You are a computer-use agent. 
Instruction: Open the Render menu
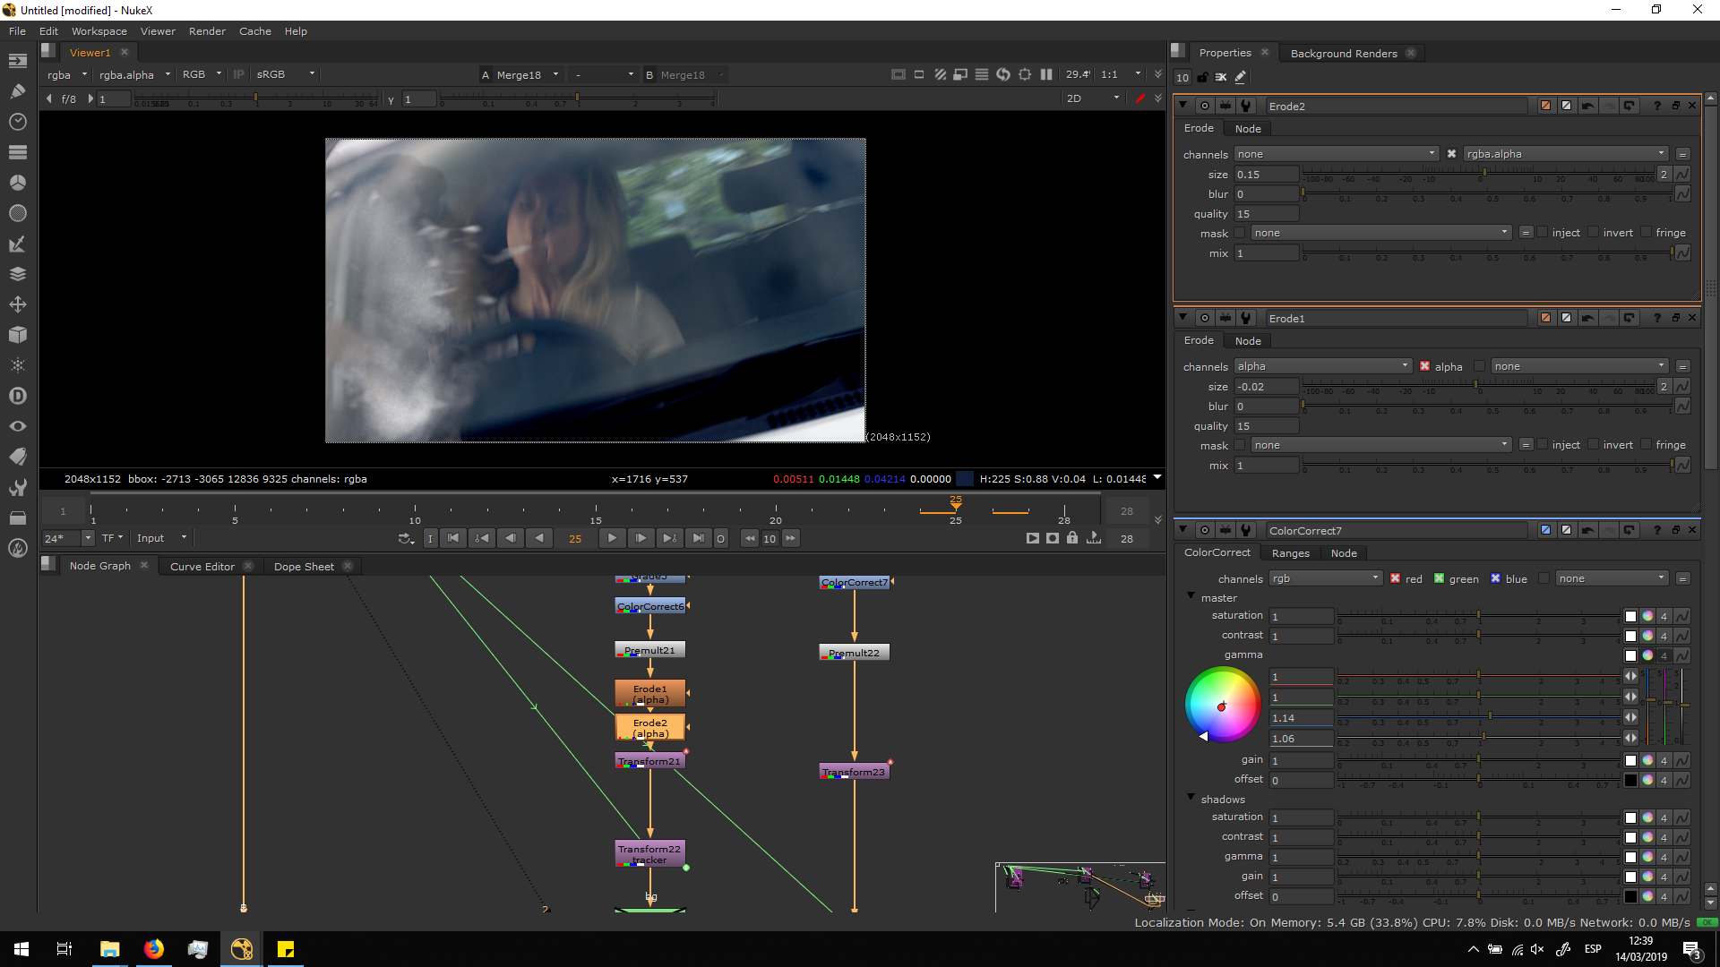pyautogui.click(x=207, y=31)
